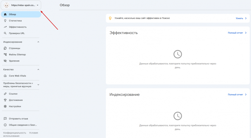Click the info icon beside Общие сведения
This screenshot has height=138, width=251.
click(5, 125)
